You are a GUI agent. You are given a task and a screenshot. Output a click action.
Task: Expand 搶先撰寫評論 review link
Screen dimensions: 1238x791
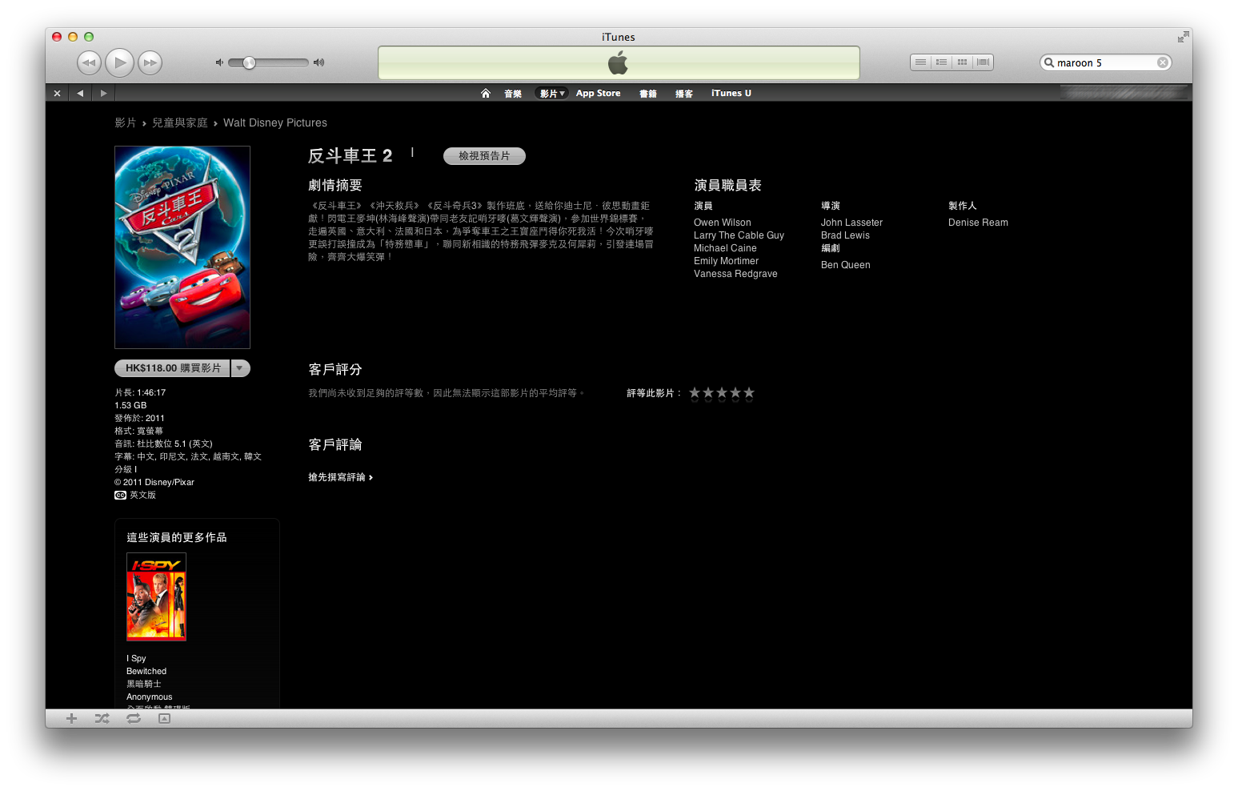click(340, 477)
